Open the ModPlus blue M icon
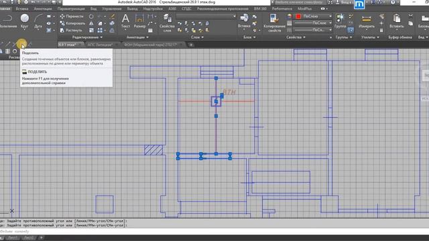 click(x=359, y=5)
